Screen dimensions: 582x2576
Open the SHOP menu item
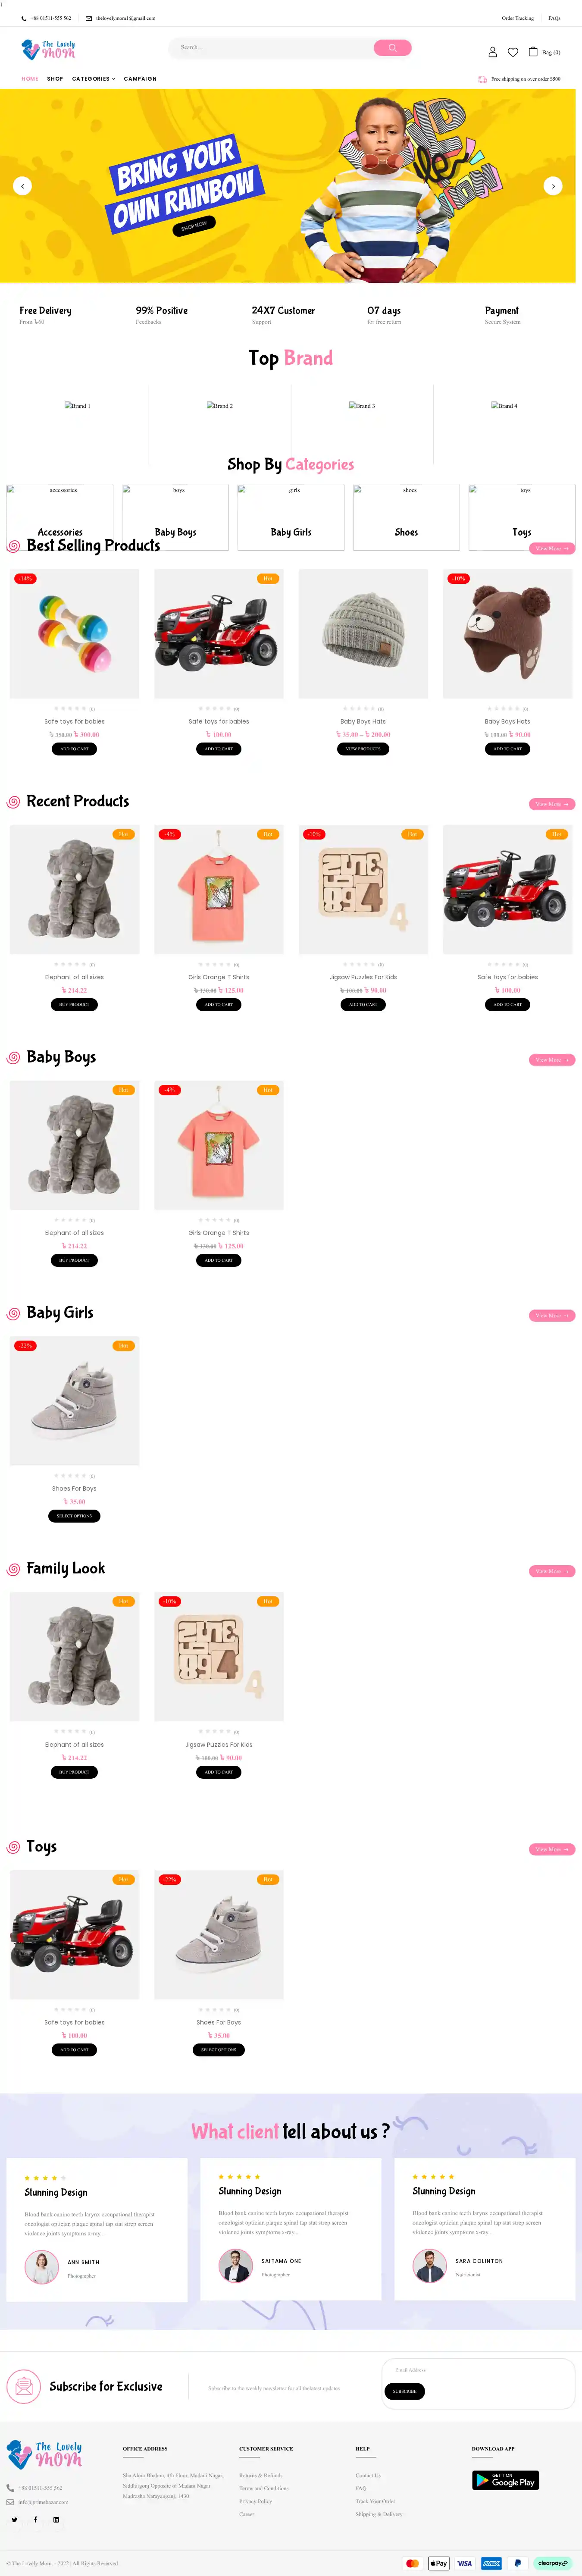(55, 79)
